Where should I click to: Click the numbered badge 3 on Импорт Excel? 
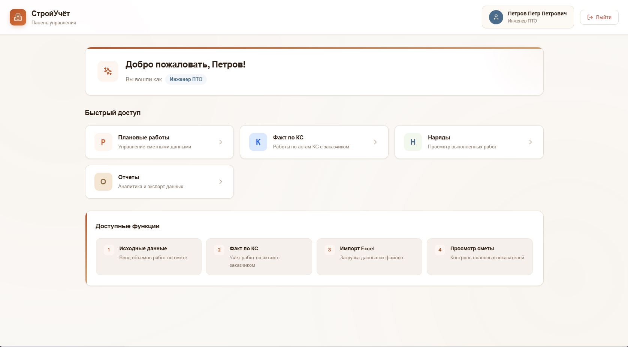point(329,250)
